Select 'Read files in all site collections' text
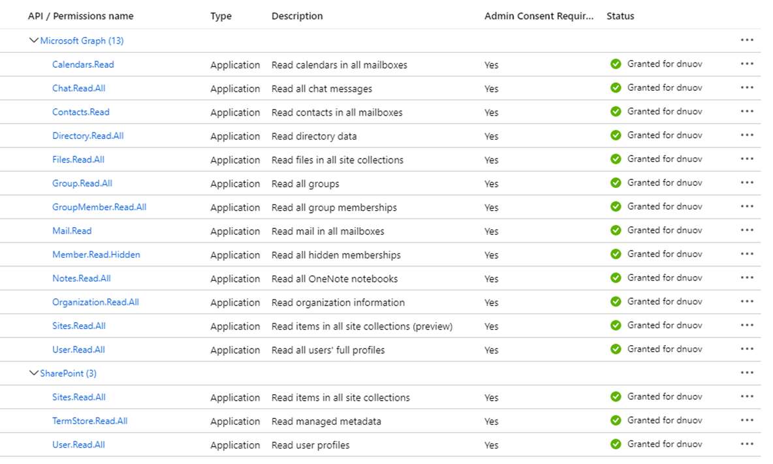This screenshot has height=464, width=773. 337,160
